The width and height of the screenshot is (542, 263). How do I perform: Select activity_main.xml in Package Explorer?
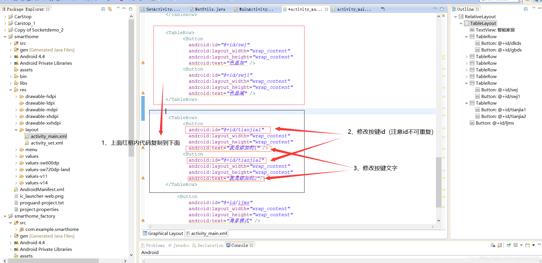click(46, 136)
